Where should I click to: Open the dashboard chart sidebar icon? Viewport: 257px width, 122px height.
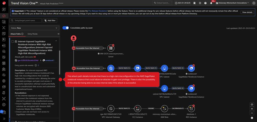[x=4, y=22]
